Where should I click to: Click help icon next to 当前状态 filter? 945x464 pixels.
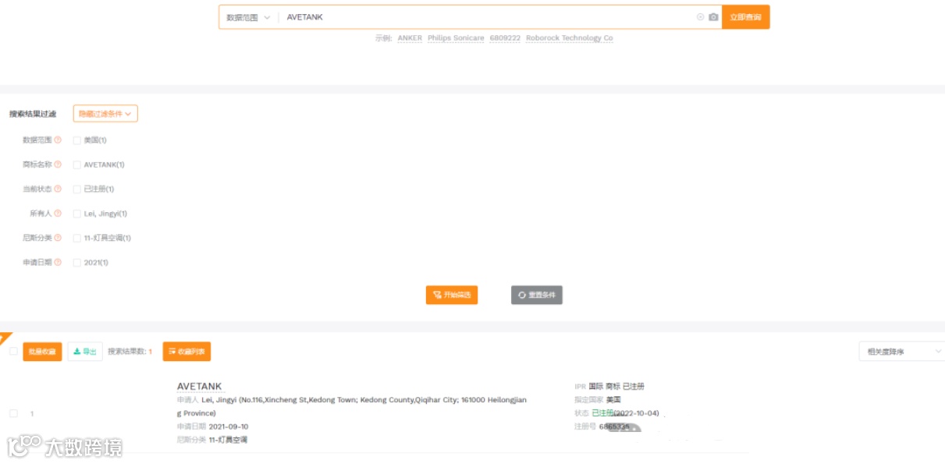pyautogui.click(x=58, y=189)
